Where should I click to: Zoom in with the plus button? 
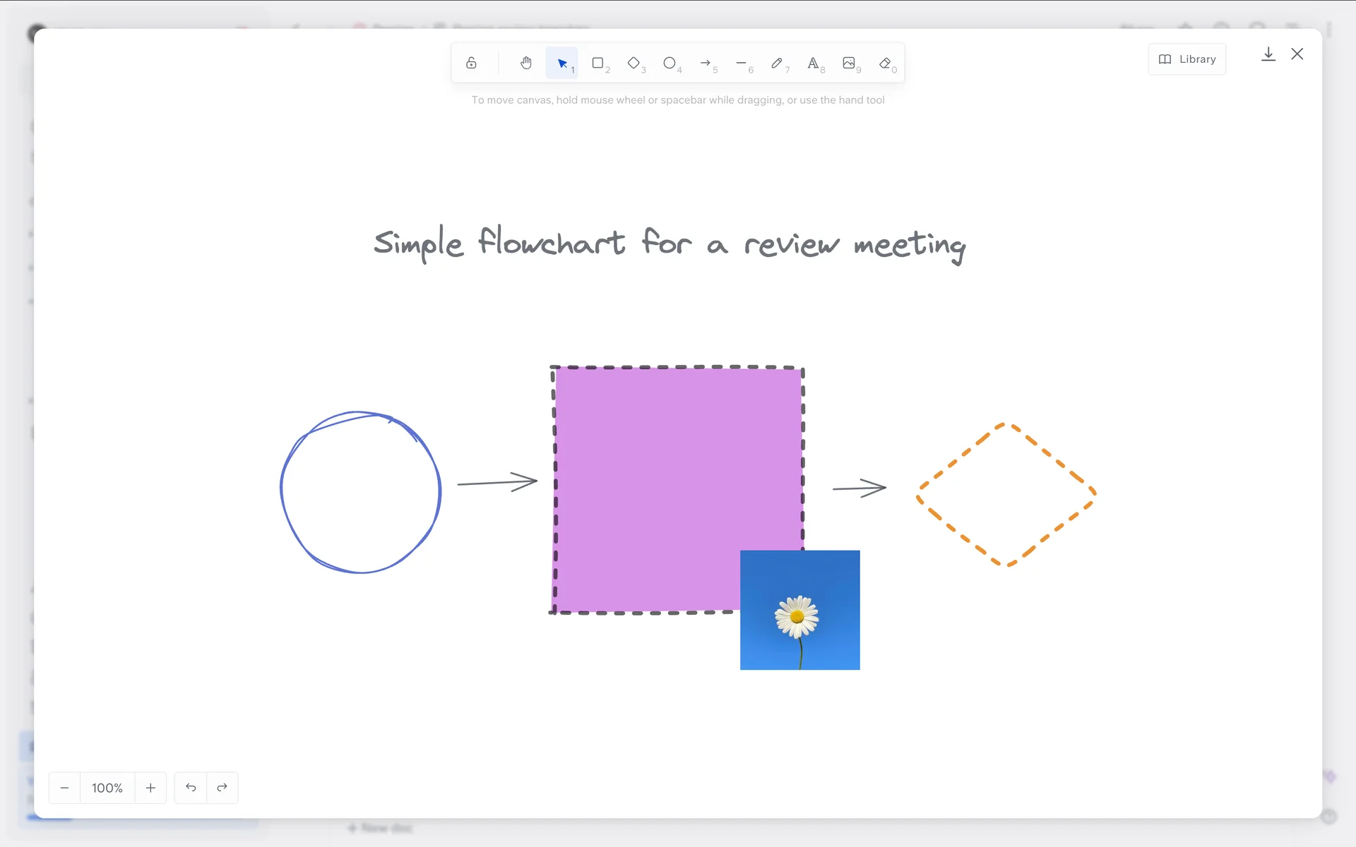pos(150,788)
